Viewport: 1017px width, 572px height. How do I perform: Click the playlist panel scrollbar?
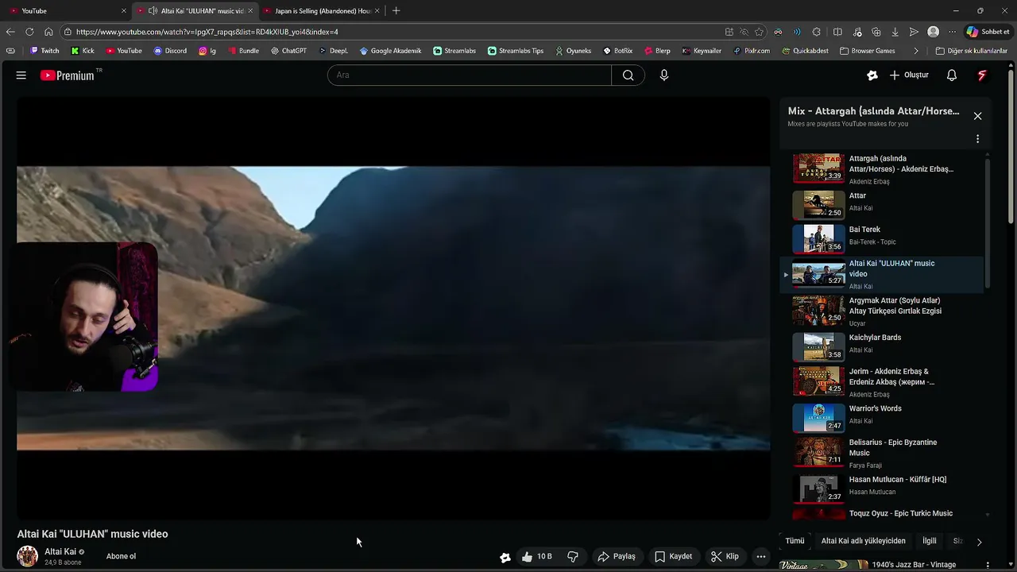988,222
